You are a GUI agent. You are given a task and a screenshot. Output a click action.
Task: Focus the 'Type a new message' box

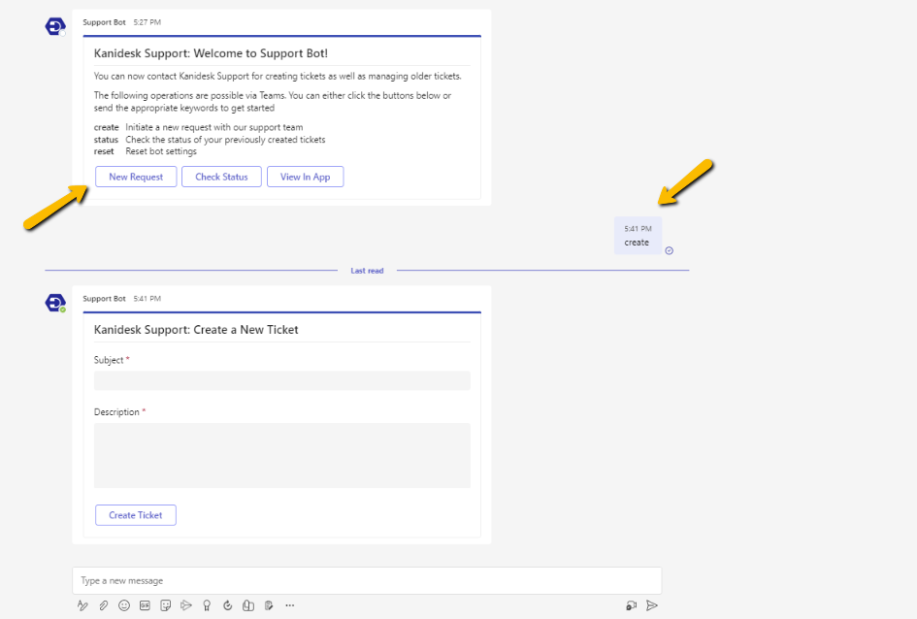click(367, 580)
